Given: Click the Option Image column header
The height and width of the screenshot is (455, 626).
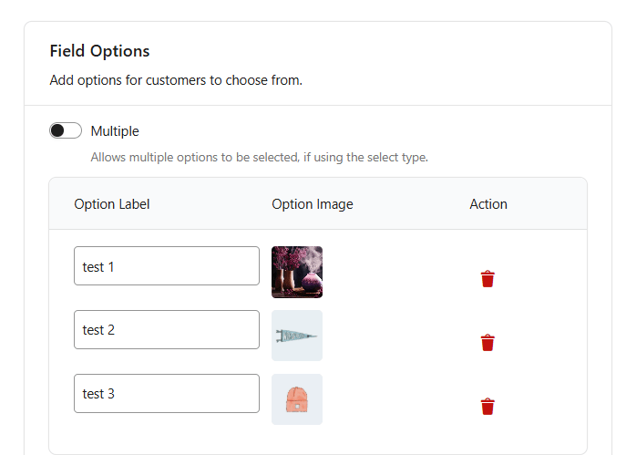Looking at the screenshot, I should [x=313, y=204].
